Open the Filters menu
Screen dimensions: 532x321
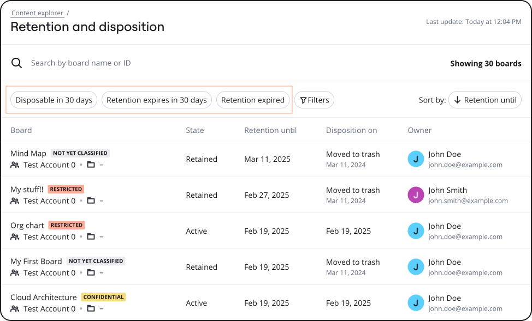coord(314,100)
